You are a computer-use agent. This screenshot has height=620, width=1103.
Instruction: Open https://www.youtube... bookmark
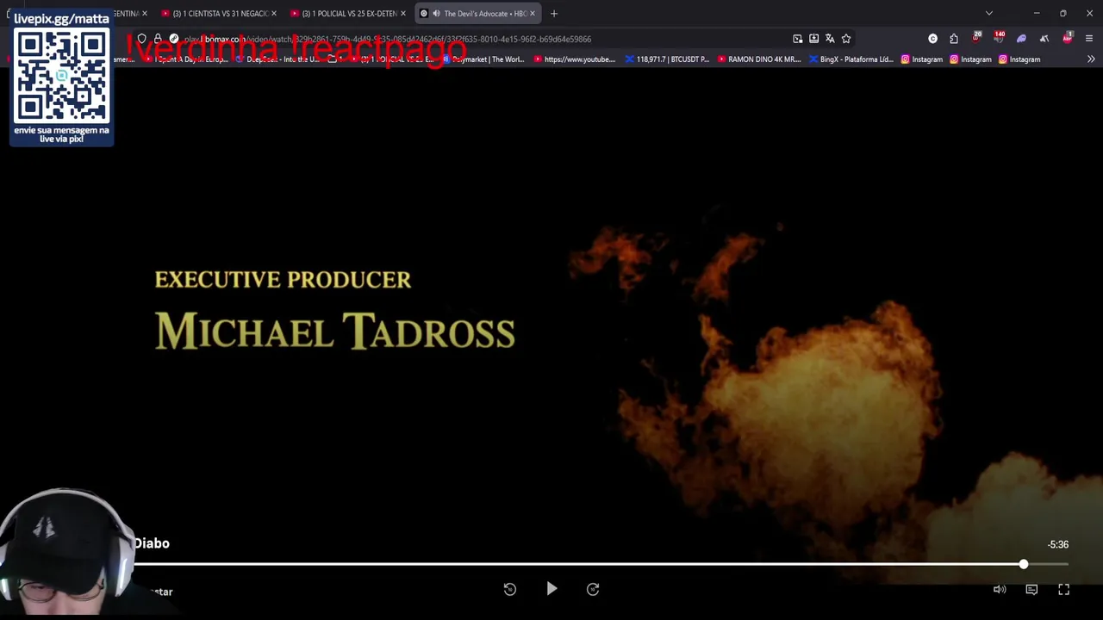[x=575, y=59]
